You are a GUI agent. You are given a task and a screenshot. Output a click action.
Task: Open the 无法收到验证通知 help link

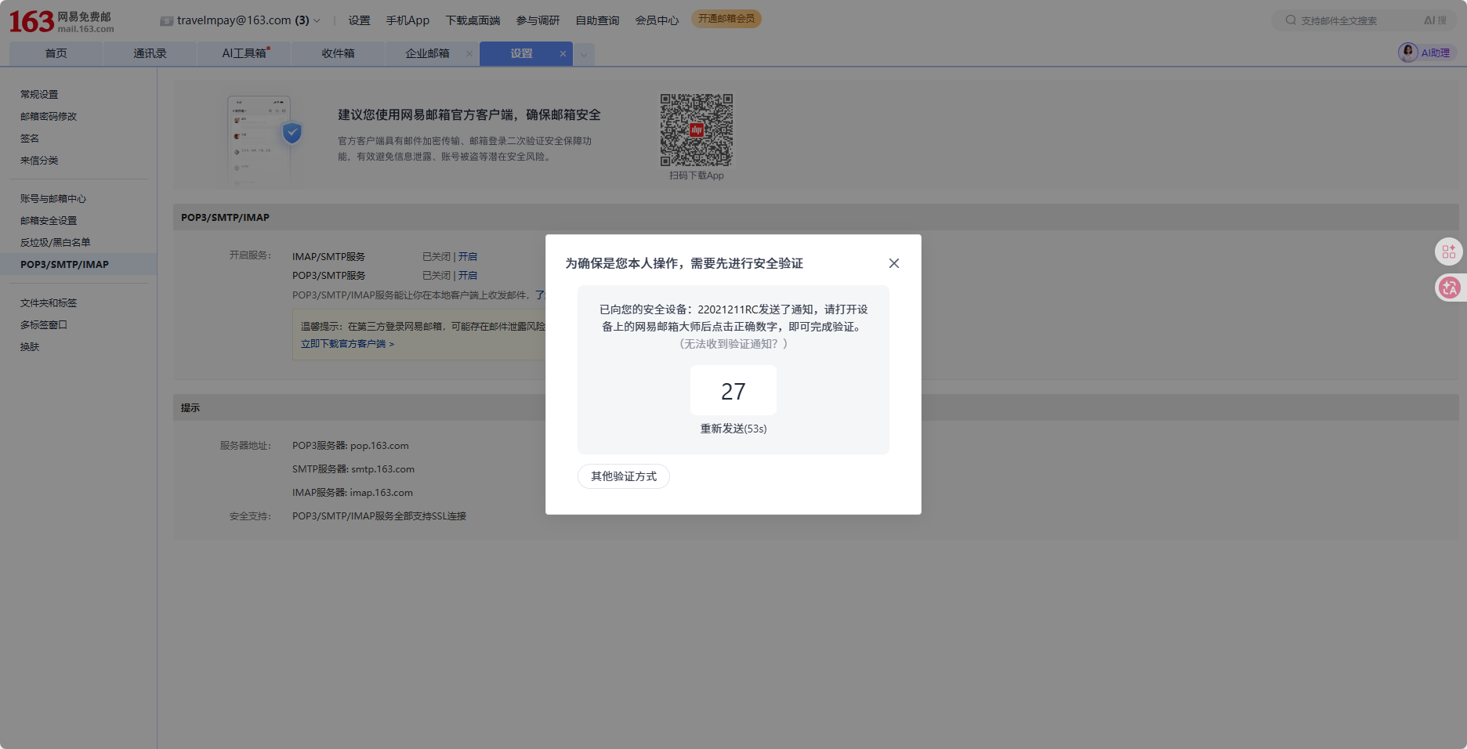pos(733,344)
